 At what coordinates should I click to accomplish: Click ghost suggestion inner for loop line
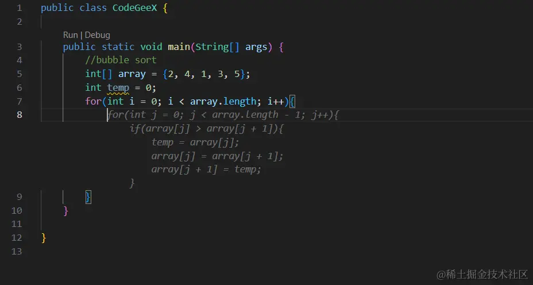223,115
